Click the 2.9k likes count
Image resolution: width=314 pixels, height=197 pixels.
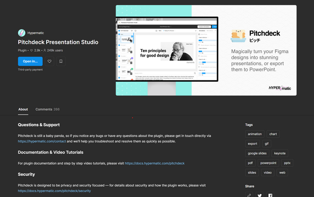[x=35, y=50]
